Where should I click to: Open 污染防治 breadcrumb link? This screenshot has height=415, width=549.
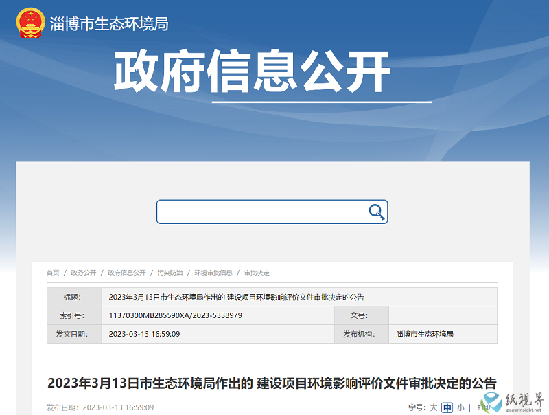(x=170, y=273)
